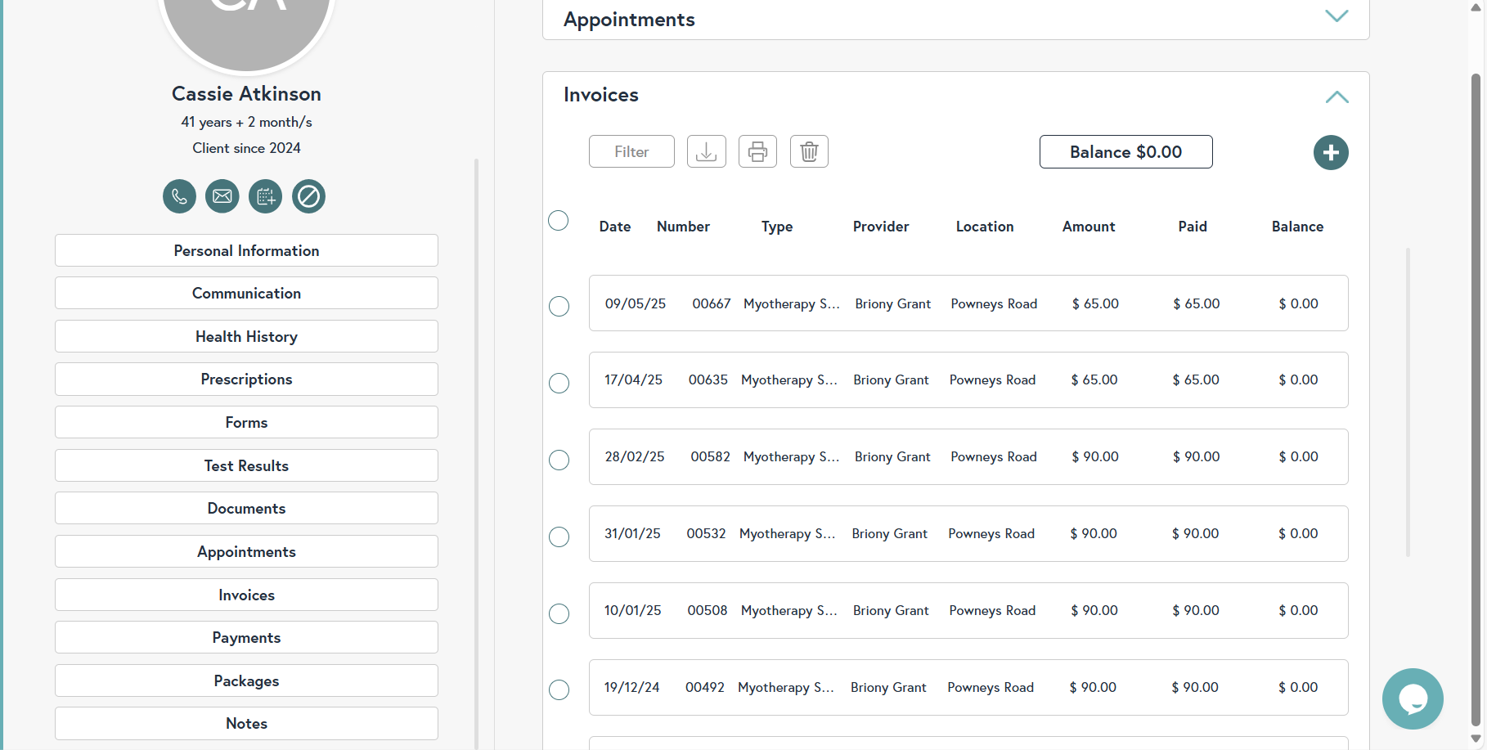Print invoices with the printer icon
1487x750 pixels.
click(757, 151)
